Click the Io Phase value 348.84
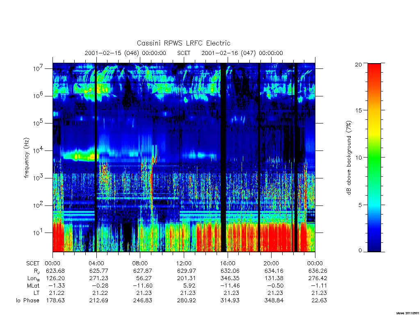 [x=274, y=301]
